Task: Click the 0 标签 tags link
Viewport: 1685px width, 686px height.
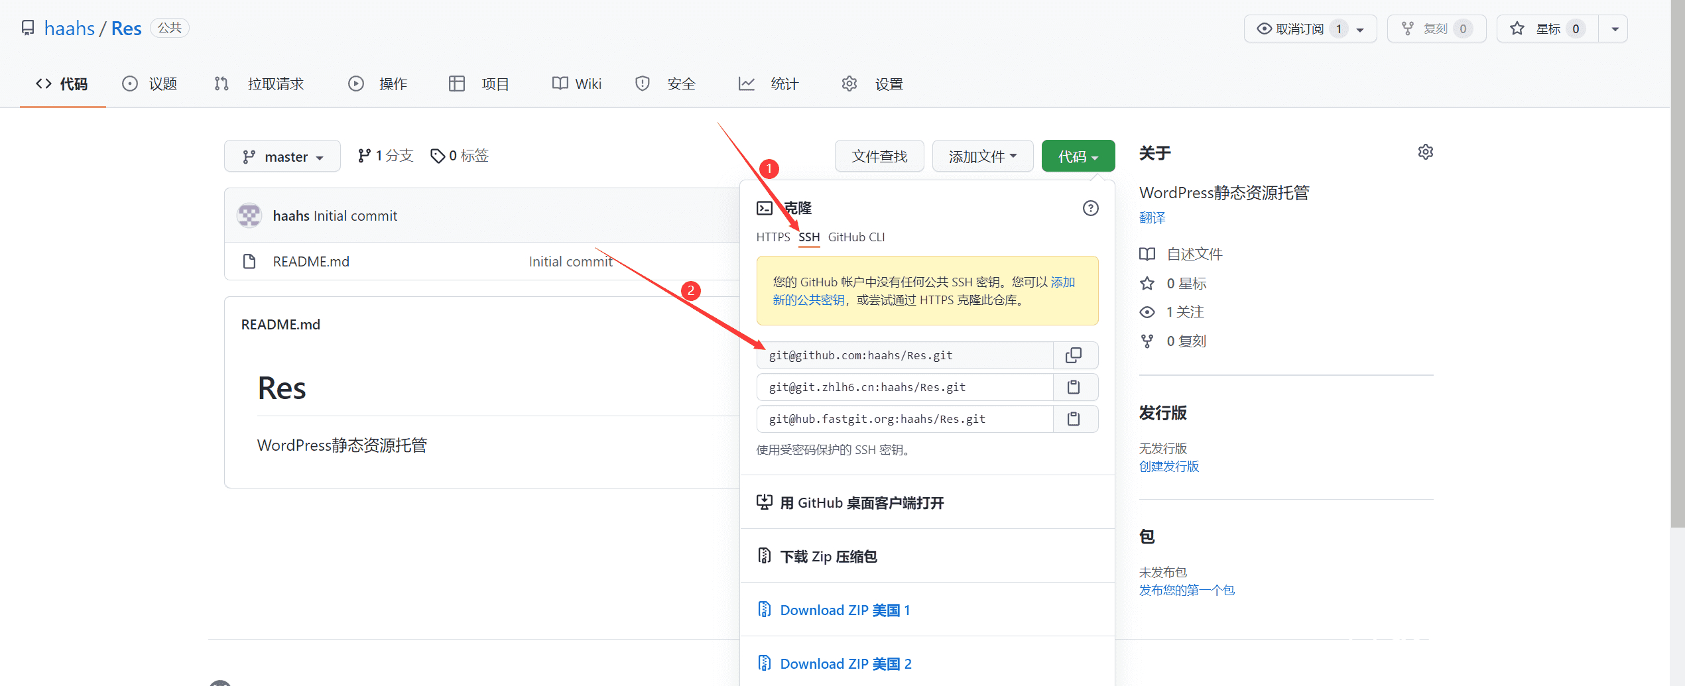Action: (x=460, y=156)
